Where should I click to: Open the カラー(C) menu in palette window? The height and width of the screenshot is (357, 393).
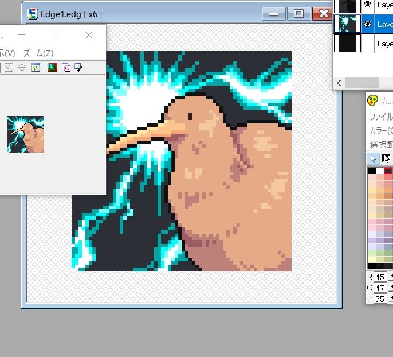tap(381, 131)
